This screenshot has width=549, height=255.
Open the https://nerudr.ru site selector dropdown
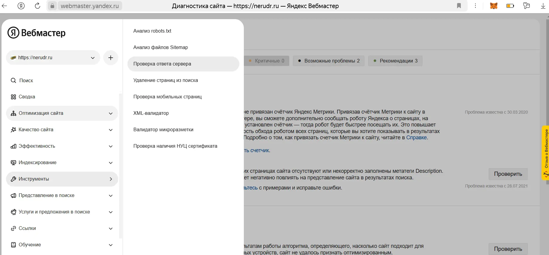click(53, 58)
